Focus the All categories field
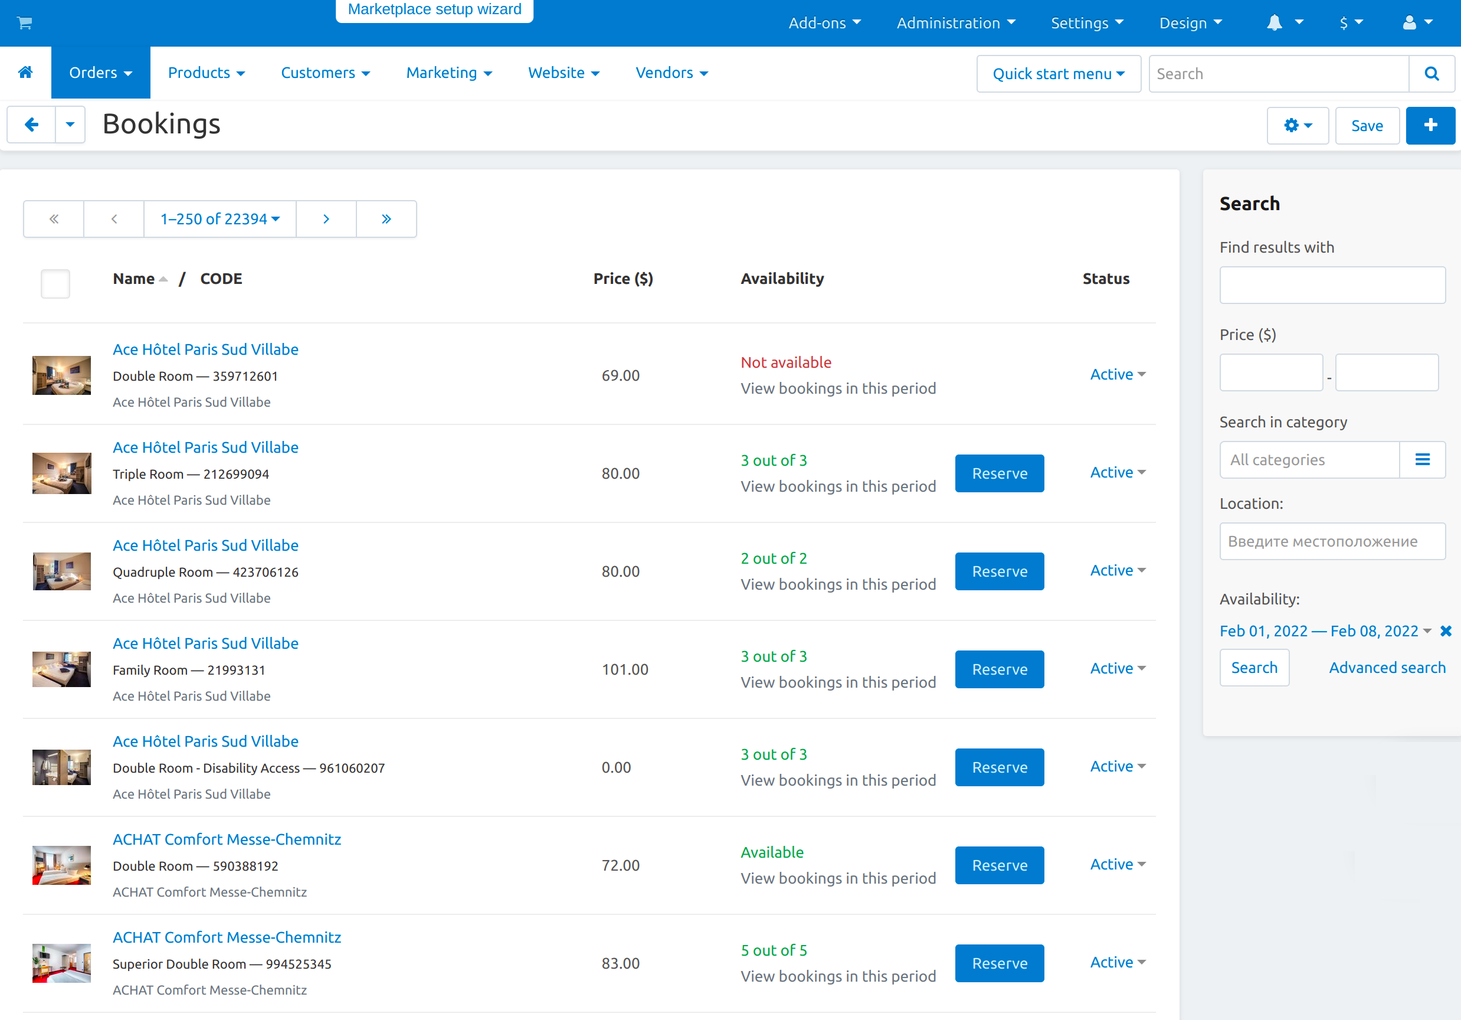1461x1020 pixels. 1309,460
